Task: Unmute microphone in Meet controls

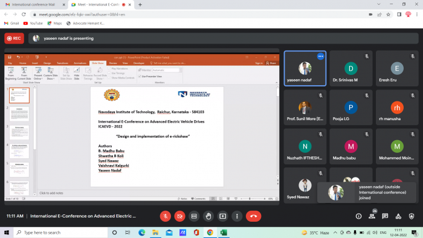Action: (166, 216)
